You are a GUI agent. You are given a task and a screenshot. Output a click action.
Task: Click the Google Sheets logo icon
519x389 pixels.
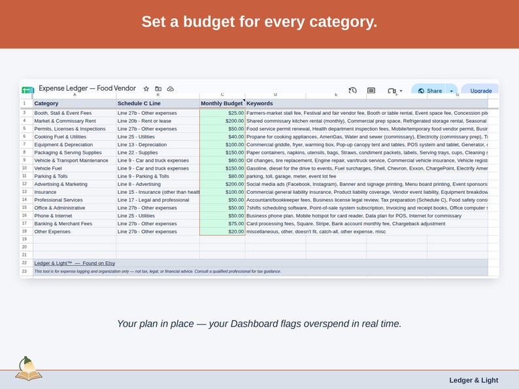(28, 90)
